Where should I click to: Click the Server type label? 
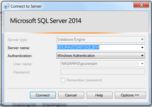tap(18, 40)
